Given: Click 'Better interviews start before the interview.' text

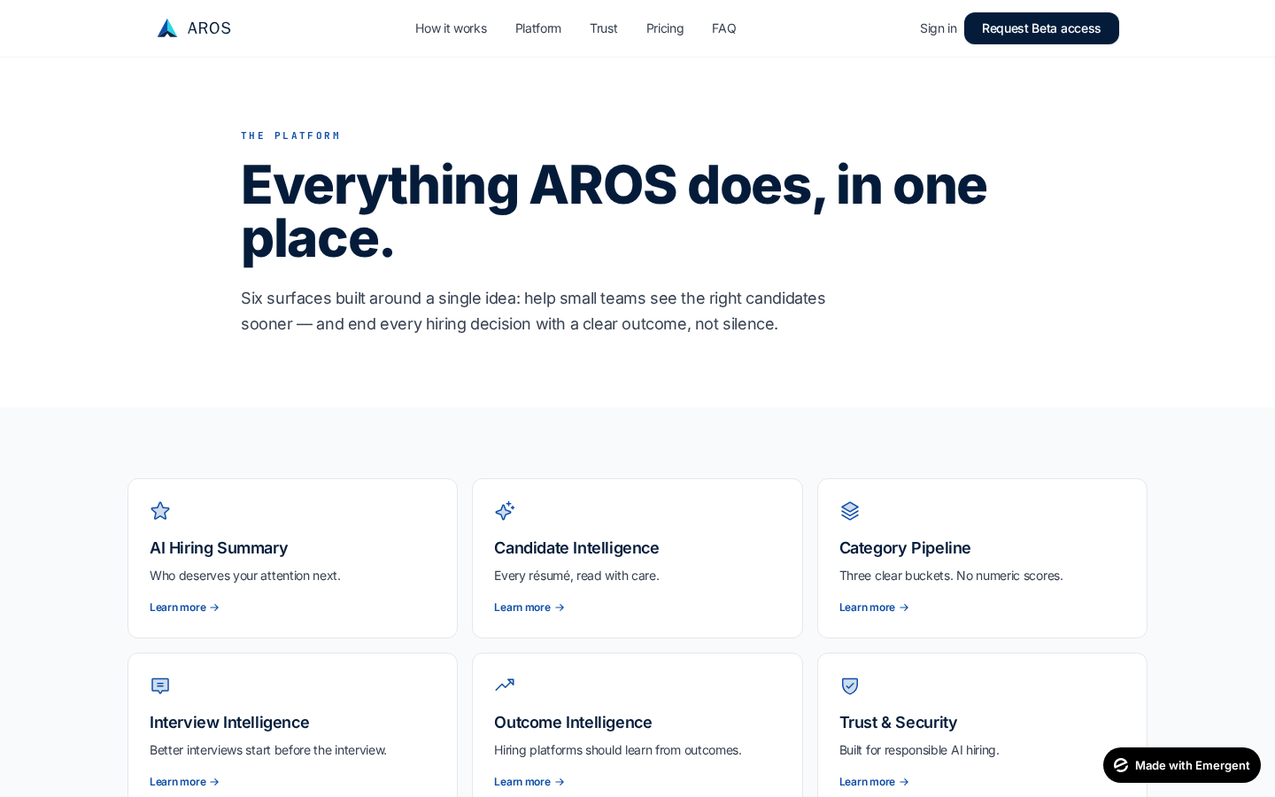Looking at the screenshot, I should [x=268, y=750].
